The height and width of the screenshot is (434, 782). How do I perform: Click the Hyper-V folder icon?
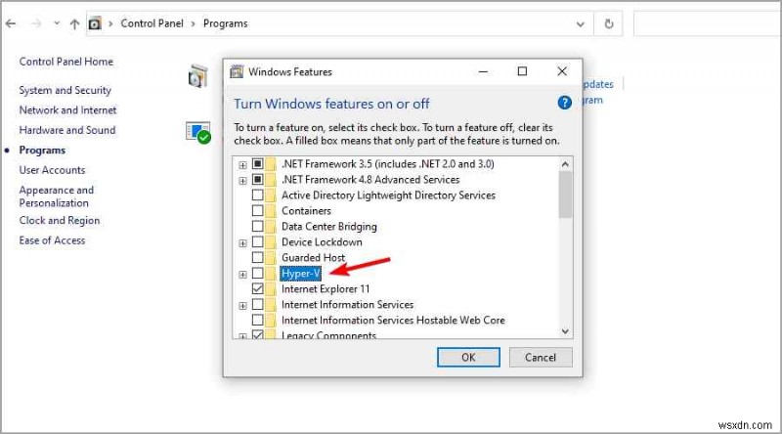tap(271, 274)
